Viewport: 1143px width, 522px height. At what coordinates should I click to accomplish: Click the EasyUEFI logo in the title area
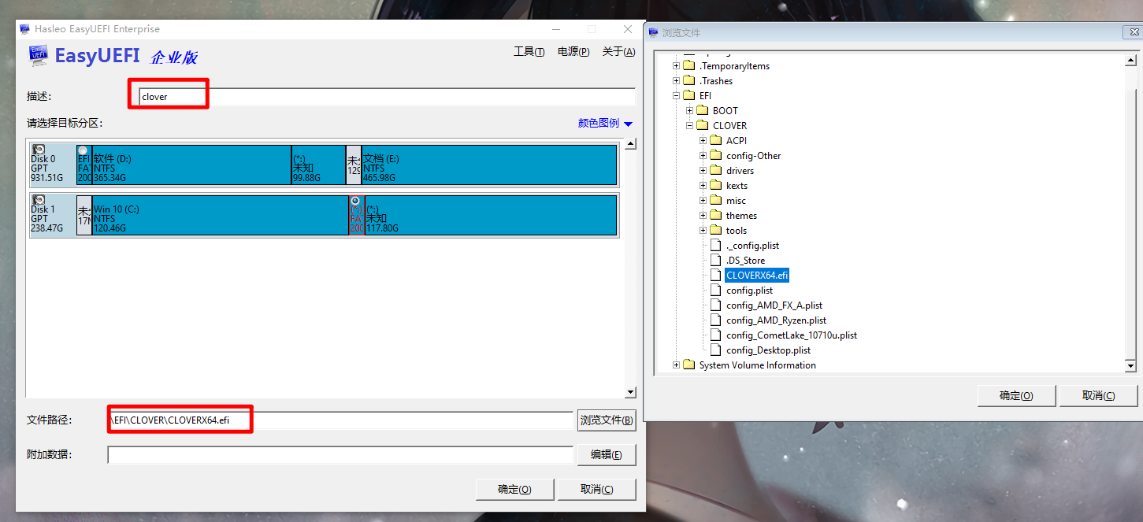tap(37, 56)
